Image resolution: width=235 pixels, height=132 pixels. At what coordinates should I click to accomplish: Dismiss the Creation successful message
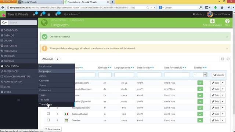point(227,37)
